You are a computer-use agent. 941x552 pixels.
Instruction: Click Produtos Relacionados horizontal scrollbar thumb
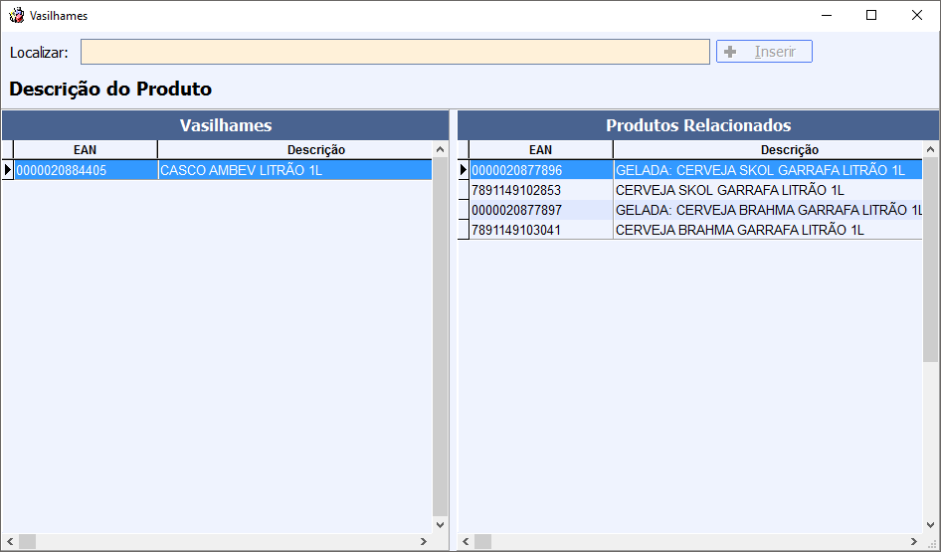[x=483, y=542]
